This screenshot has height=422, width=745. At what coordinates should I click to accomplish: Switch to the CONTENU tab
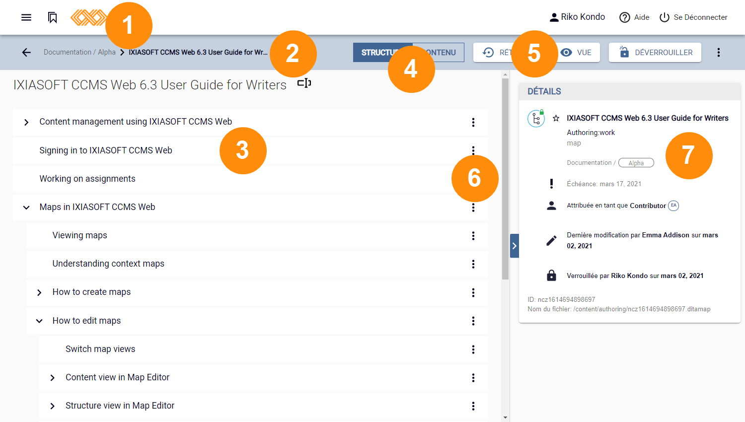tap(439, 52)
